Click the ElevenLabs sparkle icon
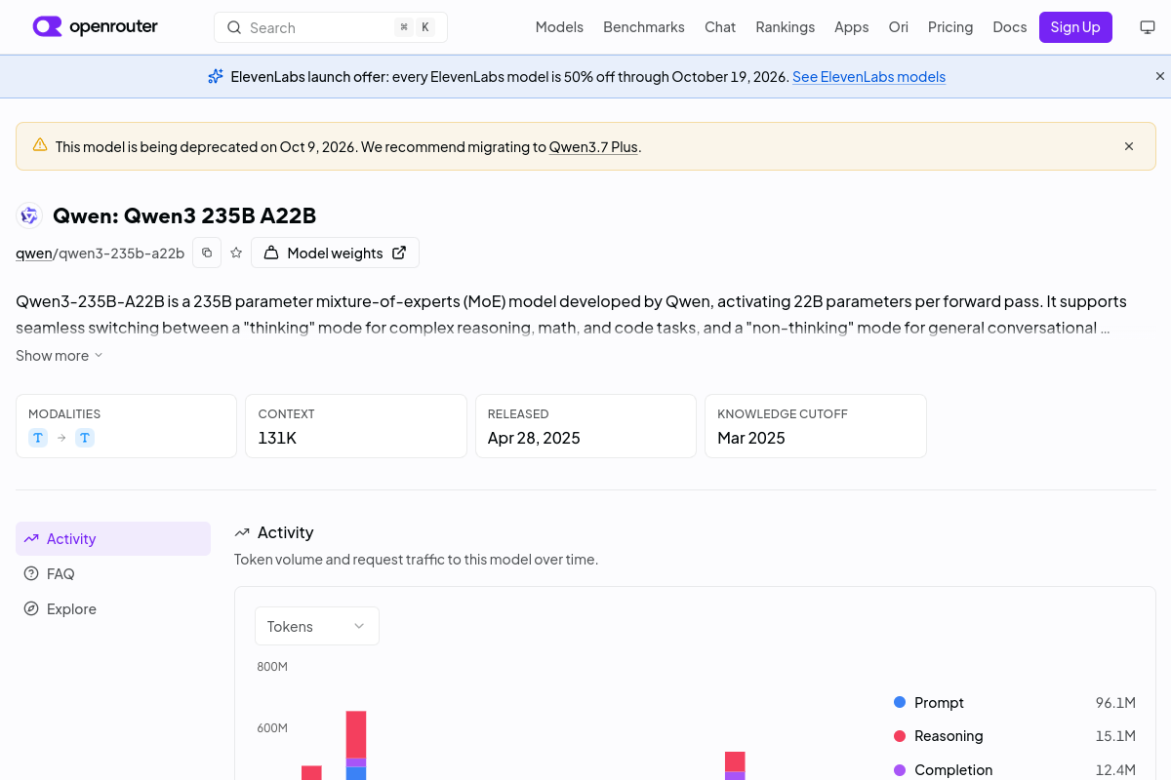The width and height of the screenshot is (1171, 780). 216,76
